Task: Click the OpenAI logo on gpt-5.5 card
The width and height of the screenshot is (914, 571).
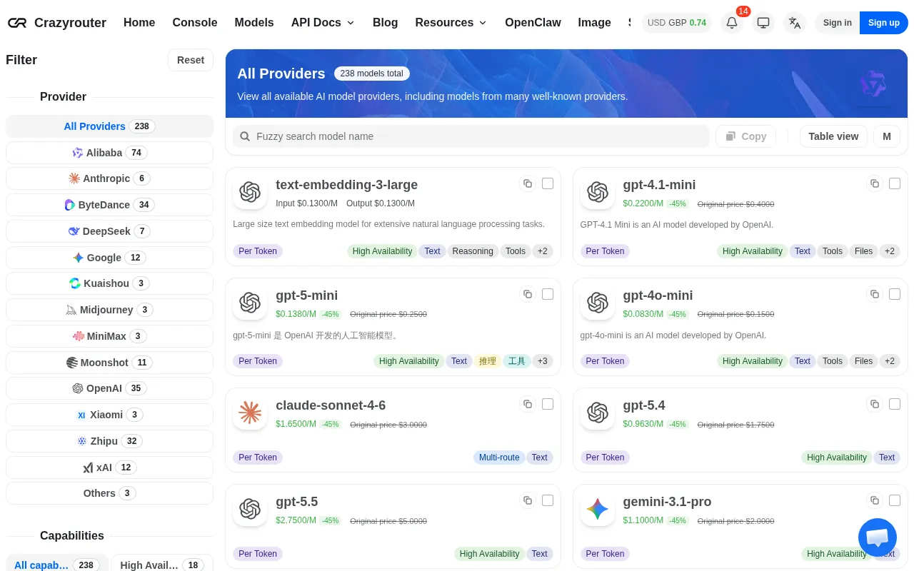Action: coord(250,509)
